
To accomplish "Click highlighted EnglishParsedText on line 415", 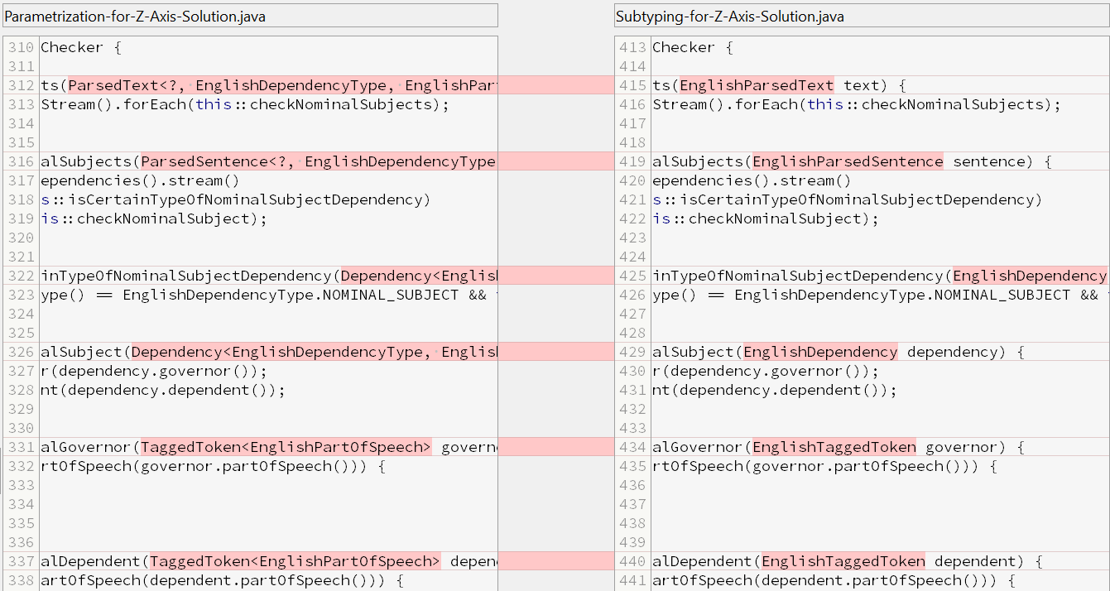I will (757, 85).
